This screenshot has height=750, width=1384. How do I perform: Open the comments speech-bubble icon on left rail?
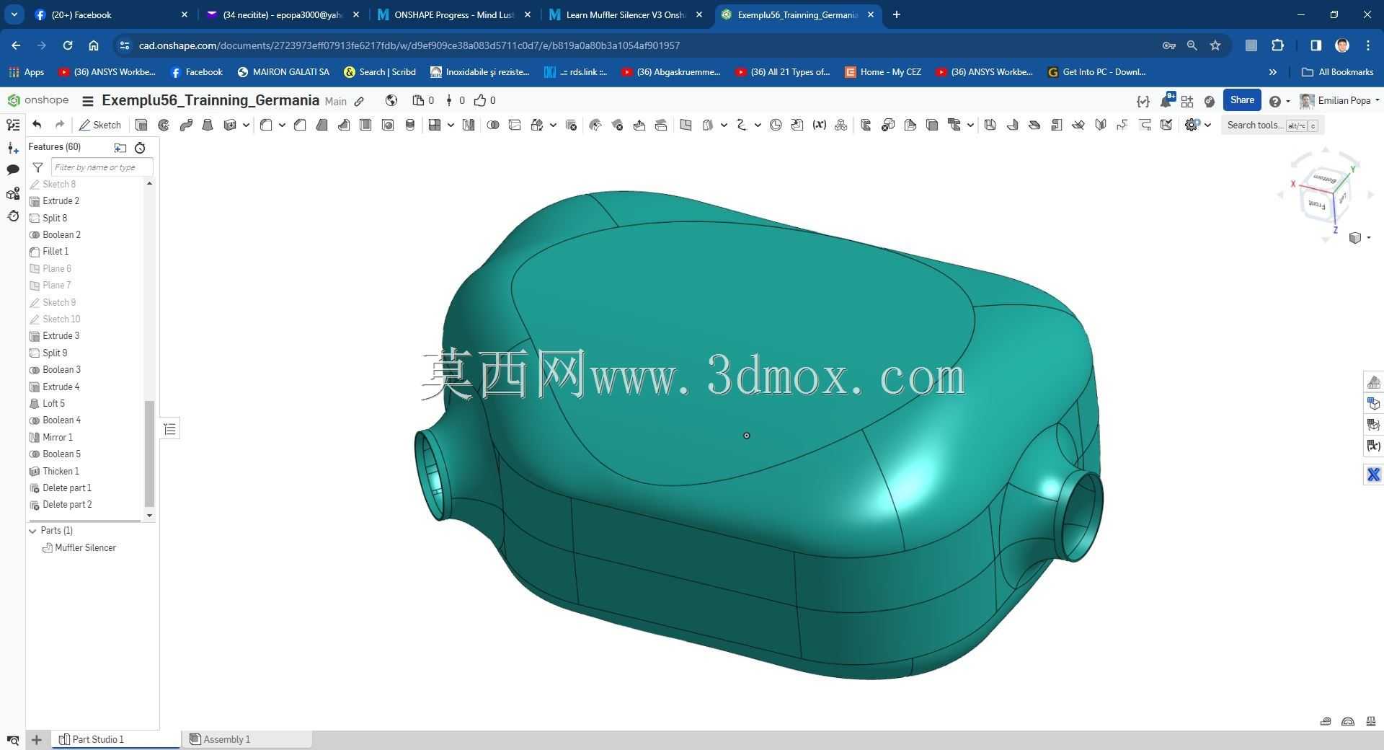[x=12, y=170]
